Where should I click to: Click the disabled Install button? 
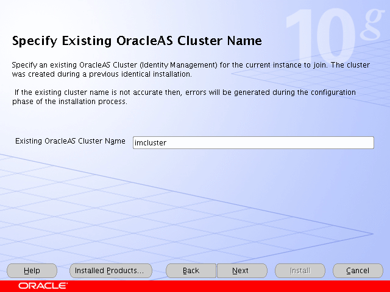click(x=300, y=270)
